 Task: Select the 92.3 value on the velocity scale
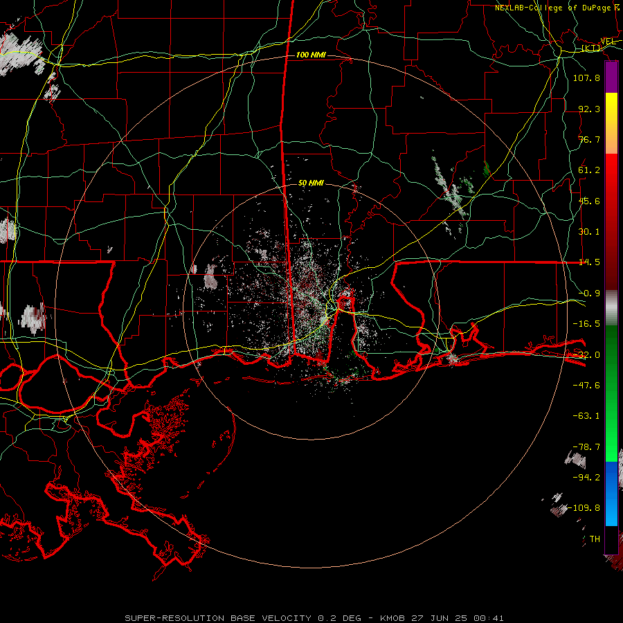coord(589,109)
